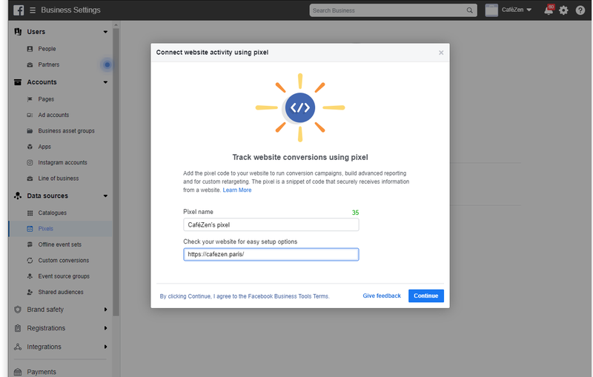Click the Shared audiences icon

pos(30,293)
